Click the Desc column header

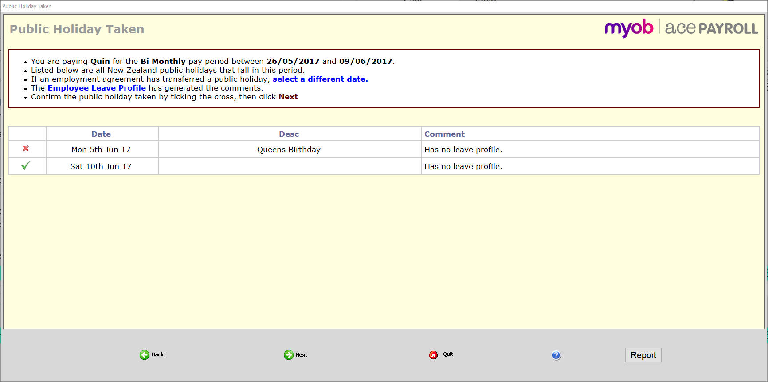[290, 134]
